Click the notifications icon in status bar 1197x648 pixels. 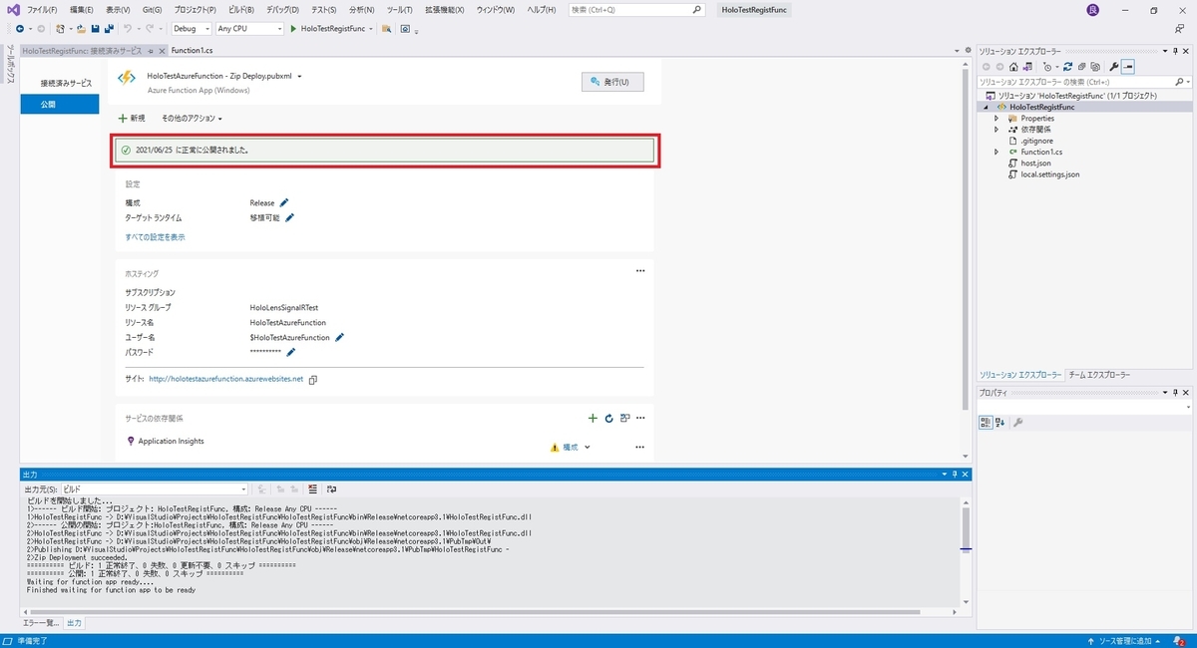(1180, 640)
